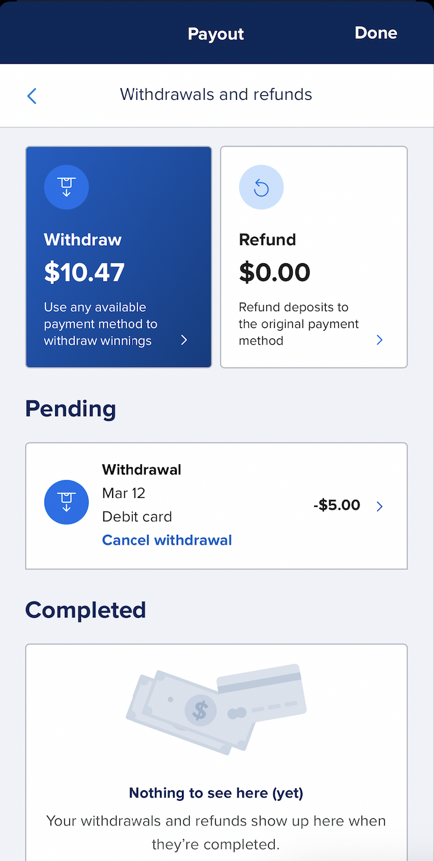Open Refund details via the card's chevron
Image resolution: width=434 pixels, height=861 pixels.
[380, 339]
